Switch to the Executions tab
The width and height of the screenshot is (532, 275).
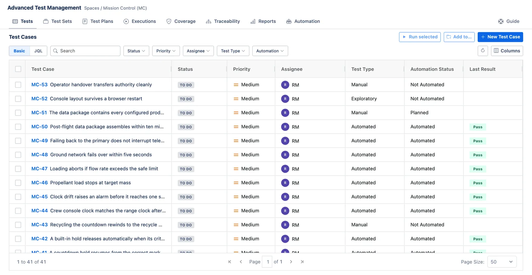[140, 21]
